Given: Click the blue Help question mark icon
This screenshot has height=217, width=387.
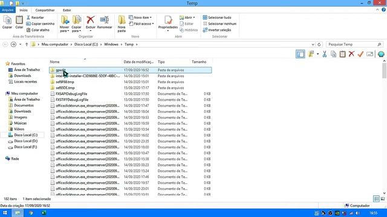Looking at the screenshot, I should coord(383,10).
